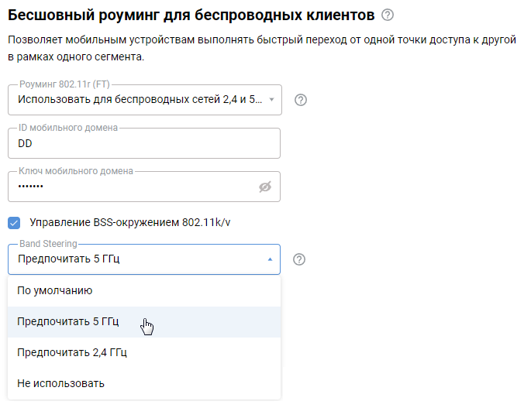Click the arrow in the Роуминг 802.11r dropdown
524x408 pixels.
(x=271, y=100)
